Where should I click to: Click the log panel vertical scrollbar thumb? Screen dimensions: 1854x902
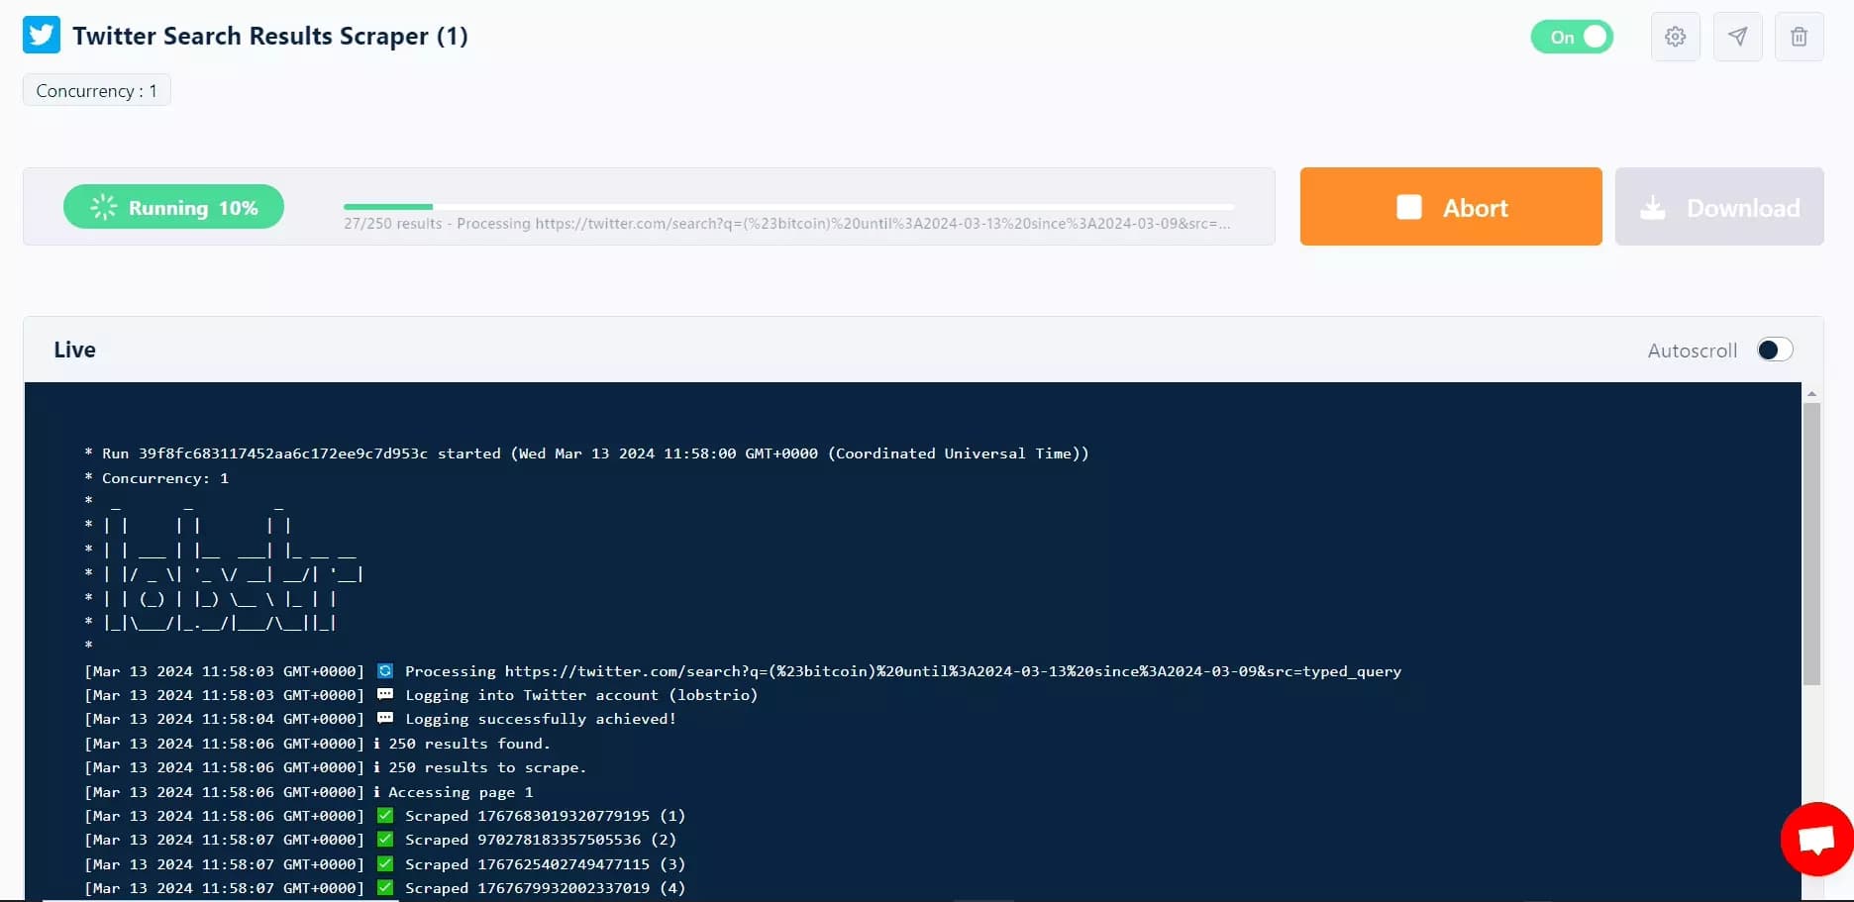point(1811,544)
